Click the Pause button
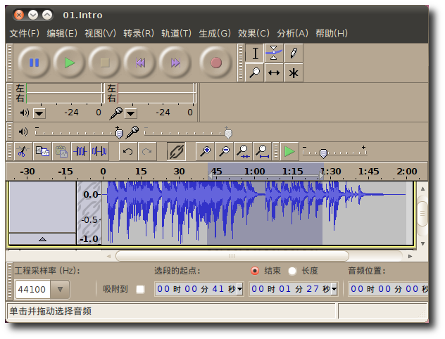 34,63
